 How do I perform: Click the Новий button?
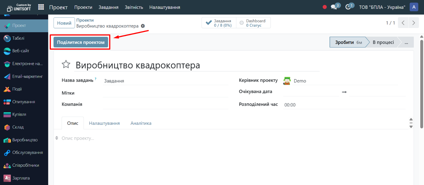click(x=64, y=23)
